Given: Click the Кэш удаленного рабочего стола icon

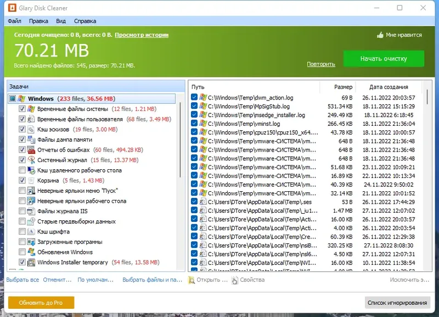Looking at the screenshot, I should pyautogui.click(x=31, y=170).
